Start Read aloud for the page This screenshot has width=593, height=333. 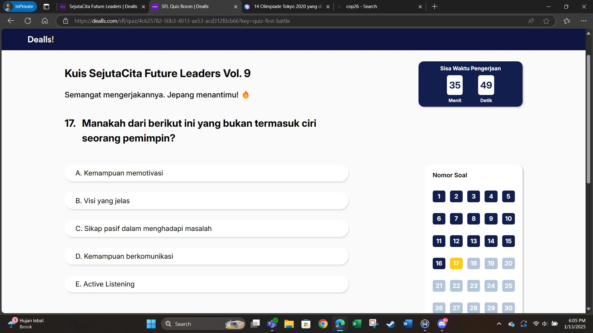tap(531, 21)
